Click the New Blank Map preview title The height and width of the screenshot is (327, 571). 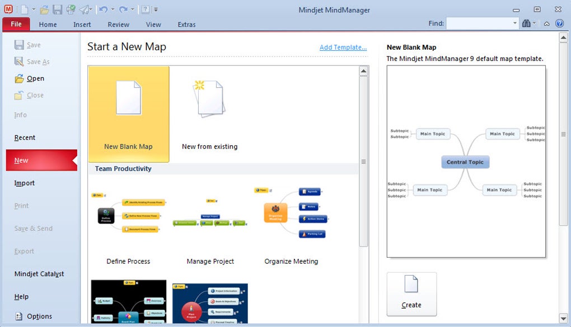(411, 48)
